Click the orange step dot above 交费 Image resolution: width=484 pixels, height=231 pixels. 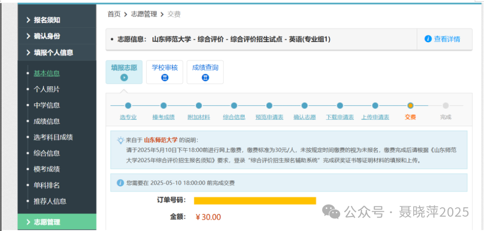coord(410,106)
